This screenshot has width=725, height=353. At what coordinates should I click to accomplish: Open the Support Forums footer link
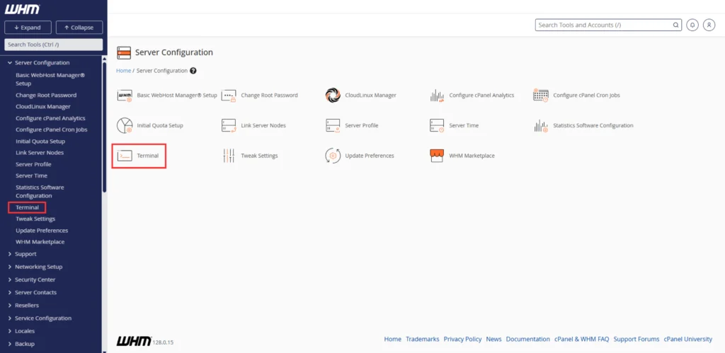[636, 339]
